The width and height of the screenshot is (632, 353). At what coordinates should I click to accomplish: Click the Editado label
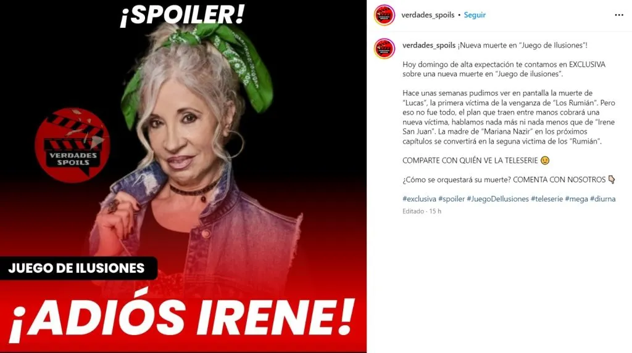413,211
